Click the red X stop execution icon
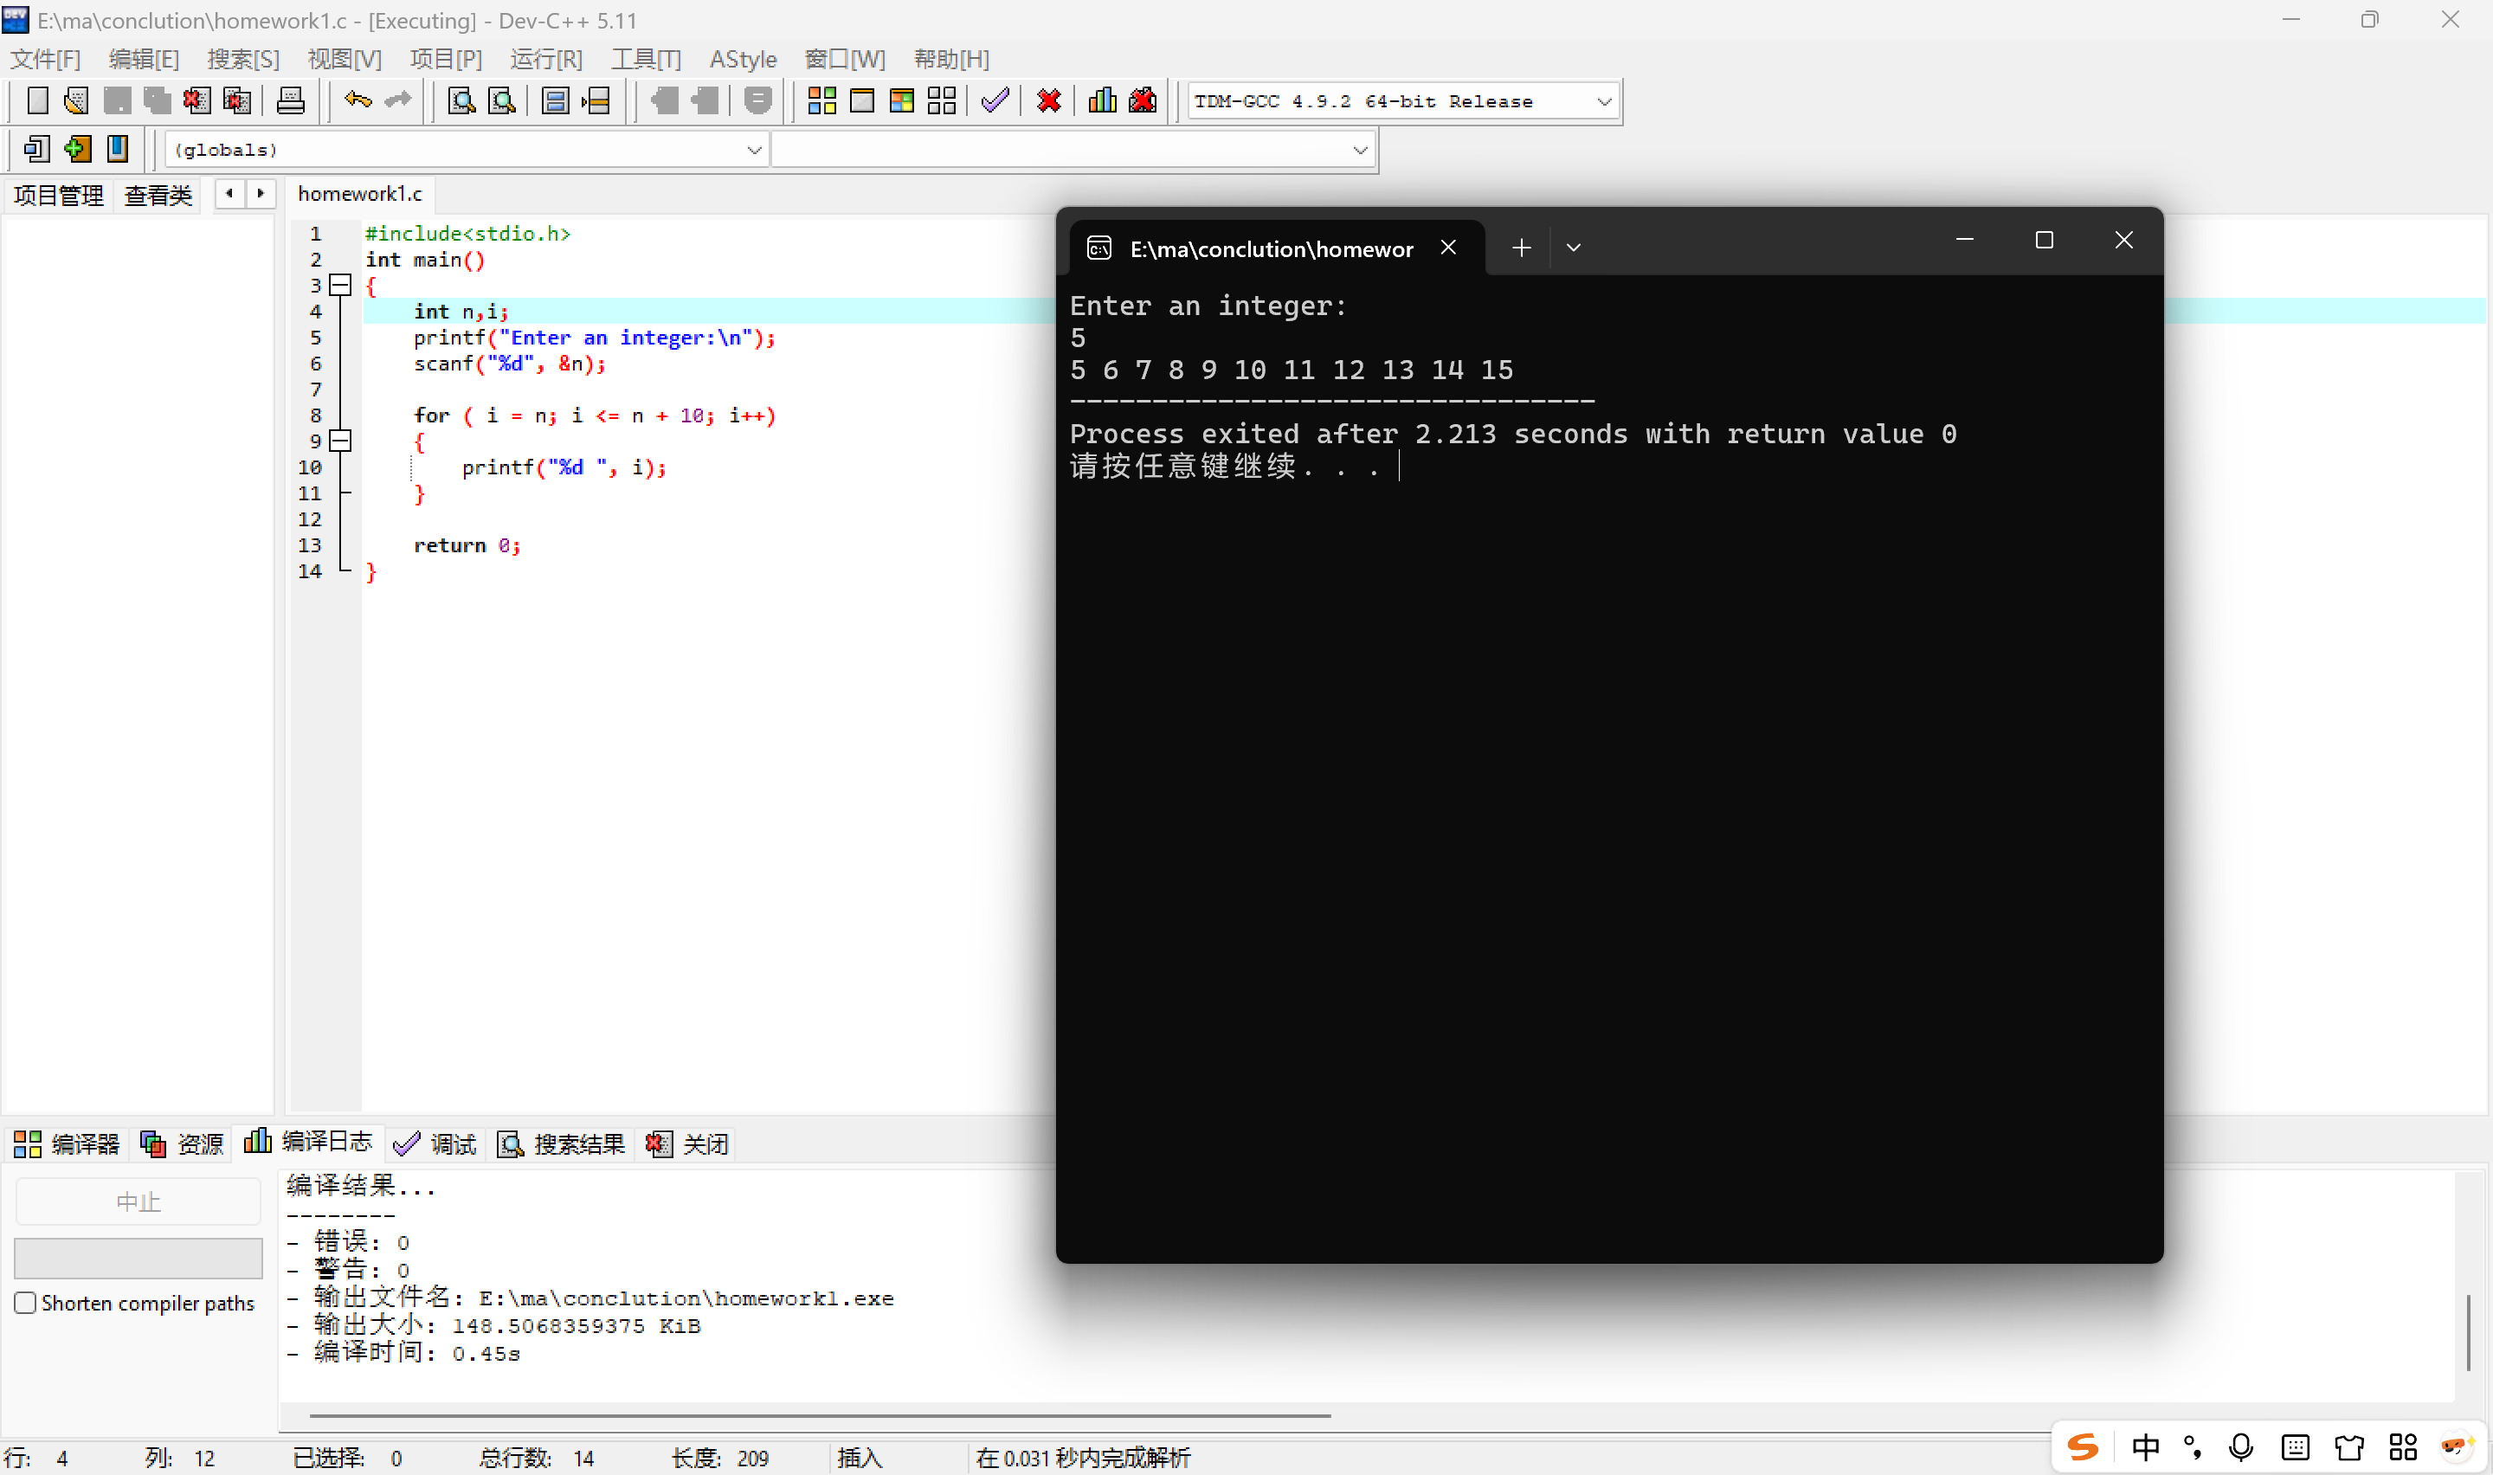 [1048, 100]
